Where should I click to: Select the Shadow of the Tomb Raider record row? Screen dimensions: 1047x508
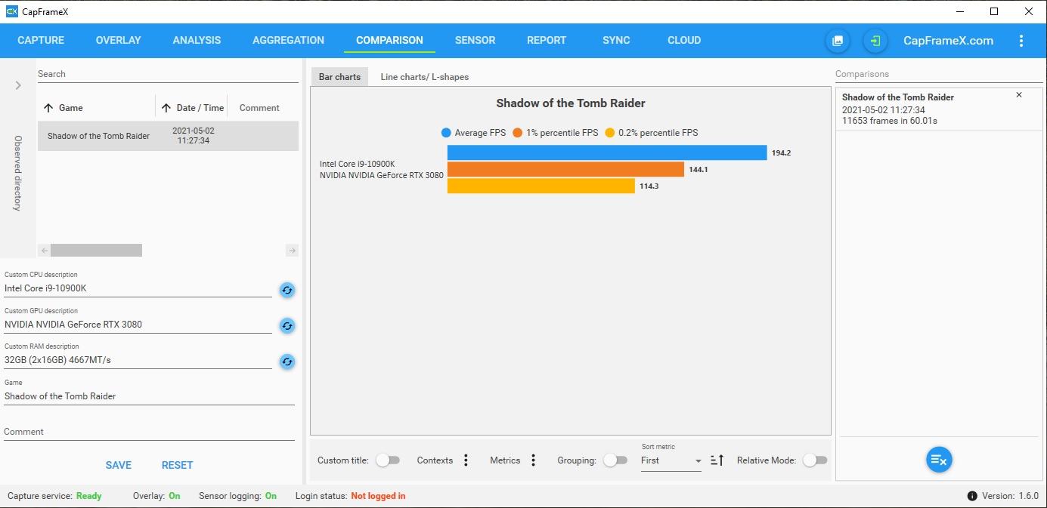click(x=168, y=136)
